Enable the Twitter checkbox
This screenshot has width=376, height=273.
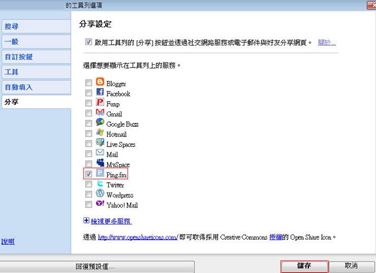[89, 184]
